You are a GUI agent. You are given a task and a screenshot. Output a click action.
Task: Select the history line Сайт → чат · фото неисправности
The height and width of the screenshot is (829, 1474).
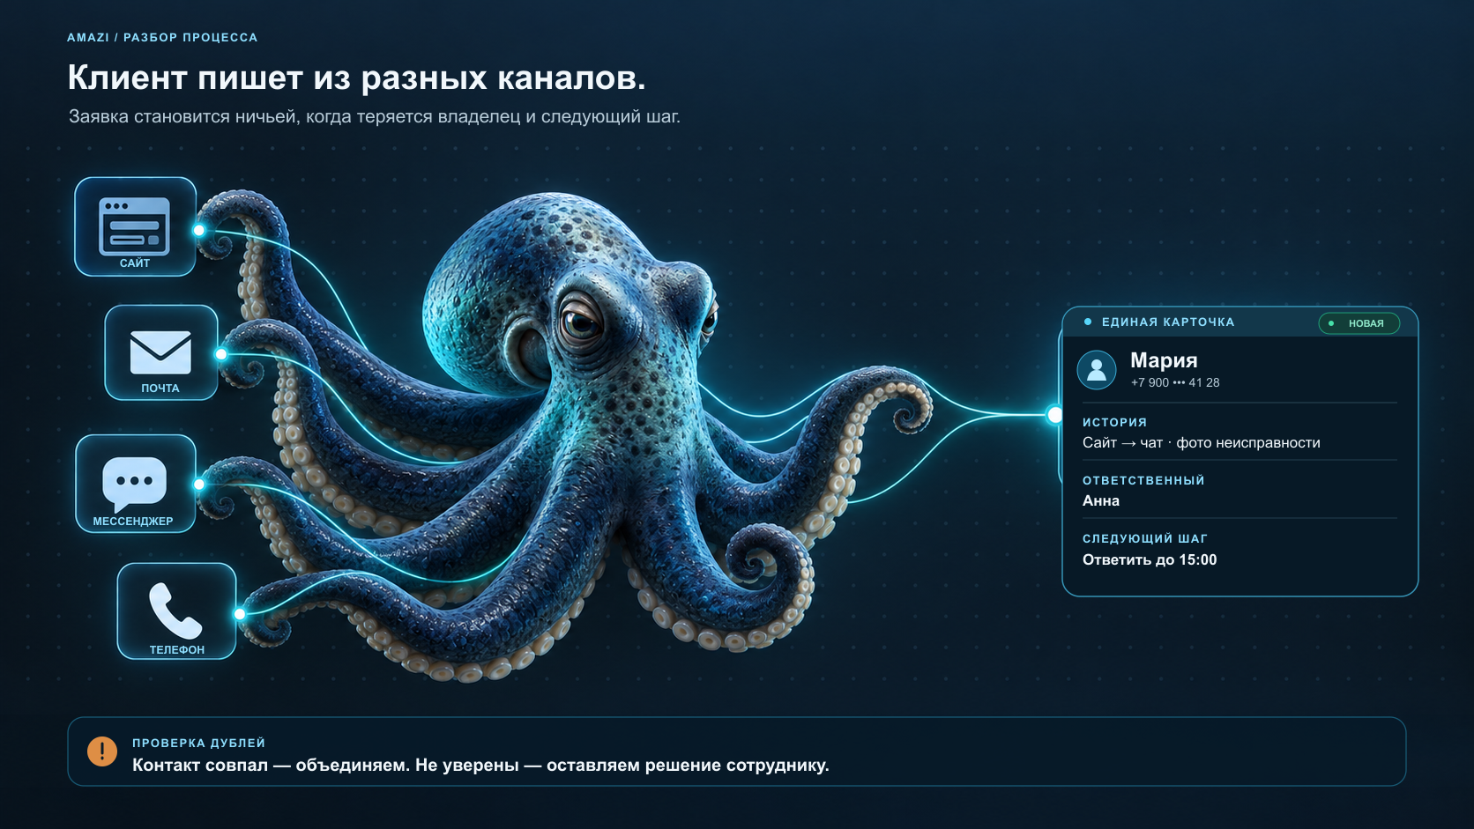(1202, 443)
